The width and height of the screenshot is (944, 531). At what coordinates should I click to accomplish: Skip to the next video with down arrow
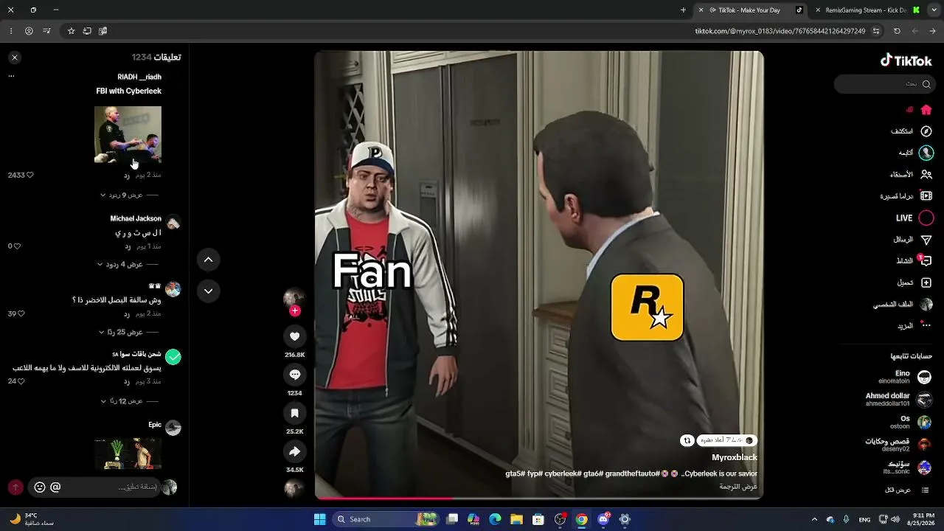coord(209,291)
